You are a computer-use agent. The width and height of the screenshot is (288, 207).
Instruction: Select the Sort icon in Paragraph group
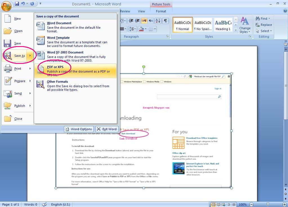point(158,21)
